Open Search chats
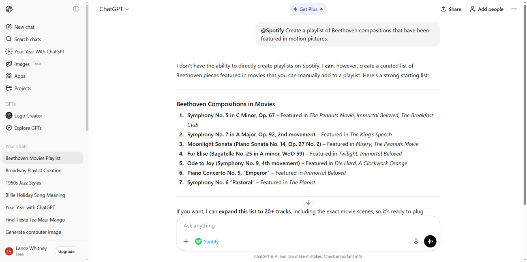Viewport: 527px width, 262px height. (27, 39)
